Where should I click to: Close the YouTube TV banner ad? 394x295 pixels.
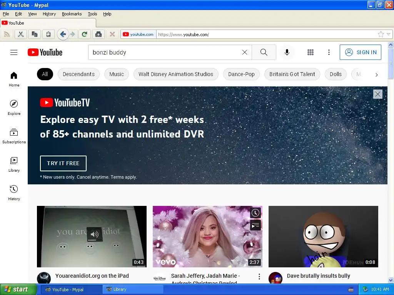378,94
